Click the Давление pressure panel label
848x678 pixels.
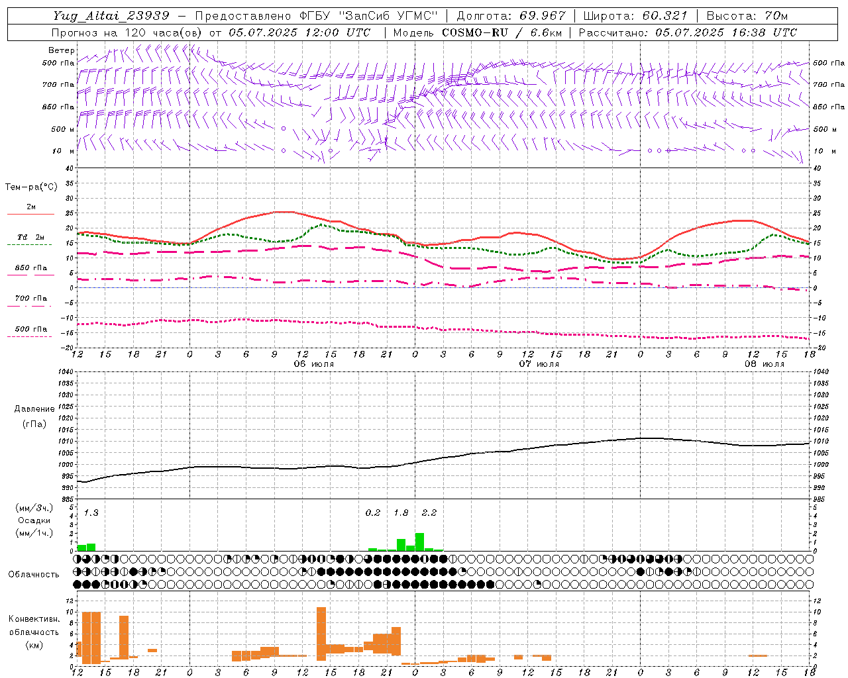[x=34, y=409]
